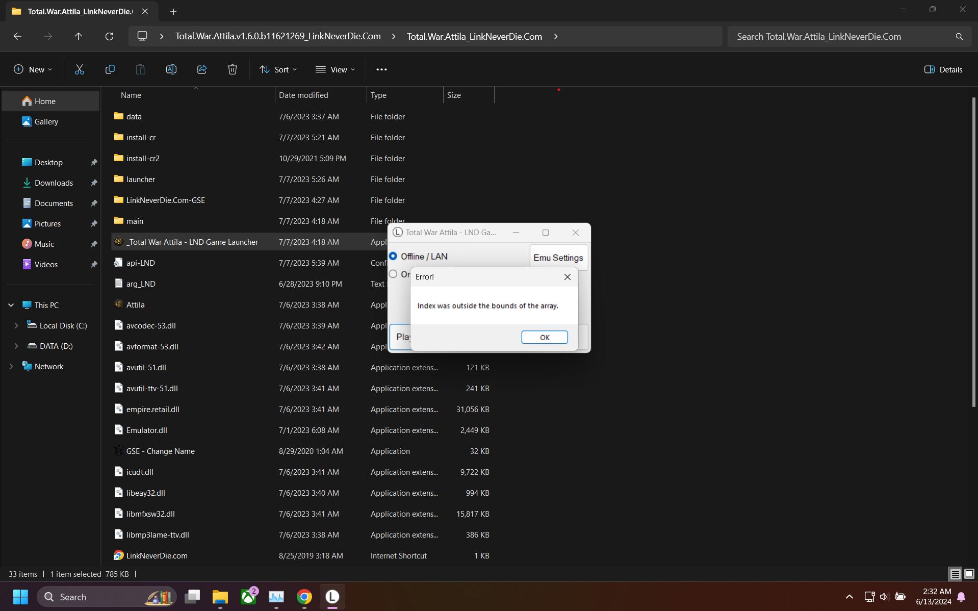Click the Cut scissors icon
The width and height of the screenshot is (978, 611).
pos(79,69)
